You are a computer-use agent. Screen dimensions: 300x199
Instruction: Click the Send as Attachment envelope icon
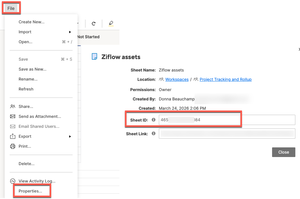click(x=13, y=116)
